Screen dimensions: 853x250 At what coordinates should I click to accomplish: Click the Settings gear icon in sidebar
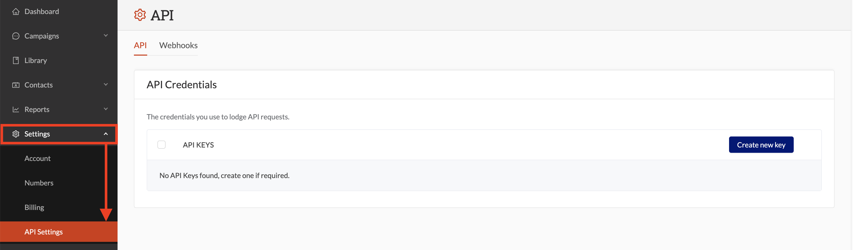[x=16, y=134]
